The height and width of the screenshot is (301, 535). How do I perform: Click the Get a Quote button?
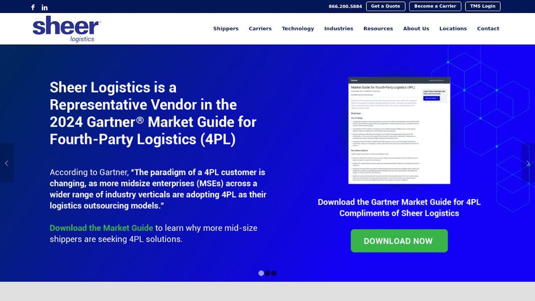pyautogui.click(x=386, y=6)
